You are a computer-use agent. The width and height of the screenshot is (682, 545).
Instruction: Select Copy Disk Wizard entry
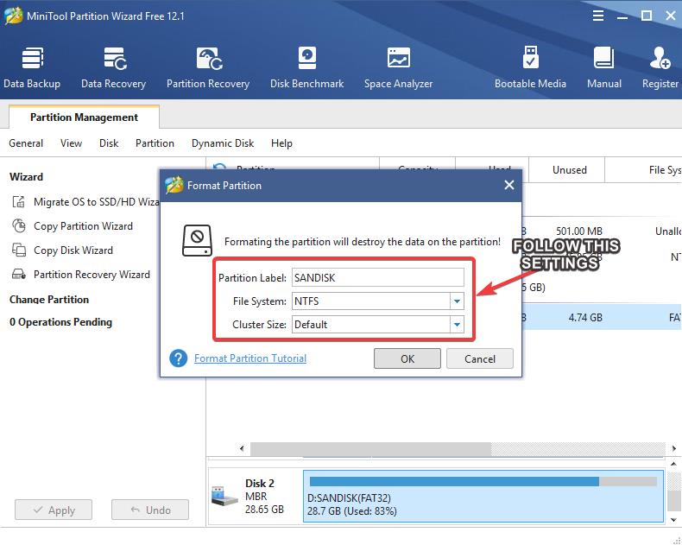pos(73,250)
